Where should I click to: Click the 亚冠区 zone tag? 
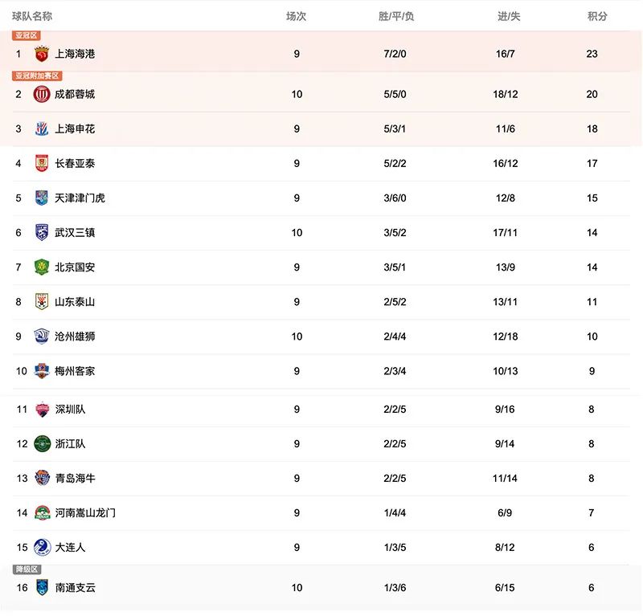pos(27,35)
